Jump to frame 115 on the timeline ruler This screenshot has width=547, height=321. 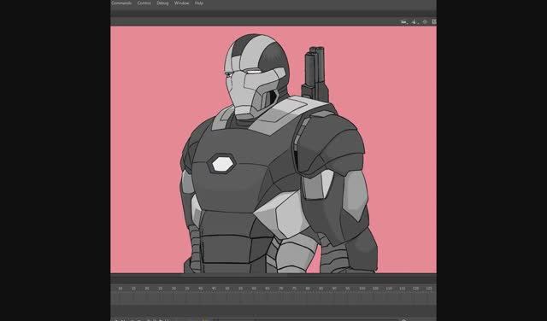click(x=403, y=289)
